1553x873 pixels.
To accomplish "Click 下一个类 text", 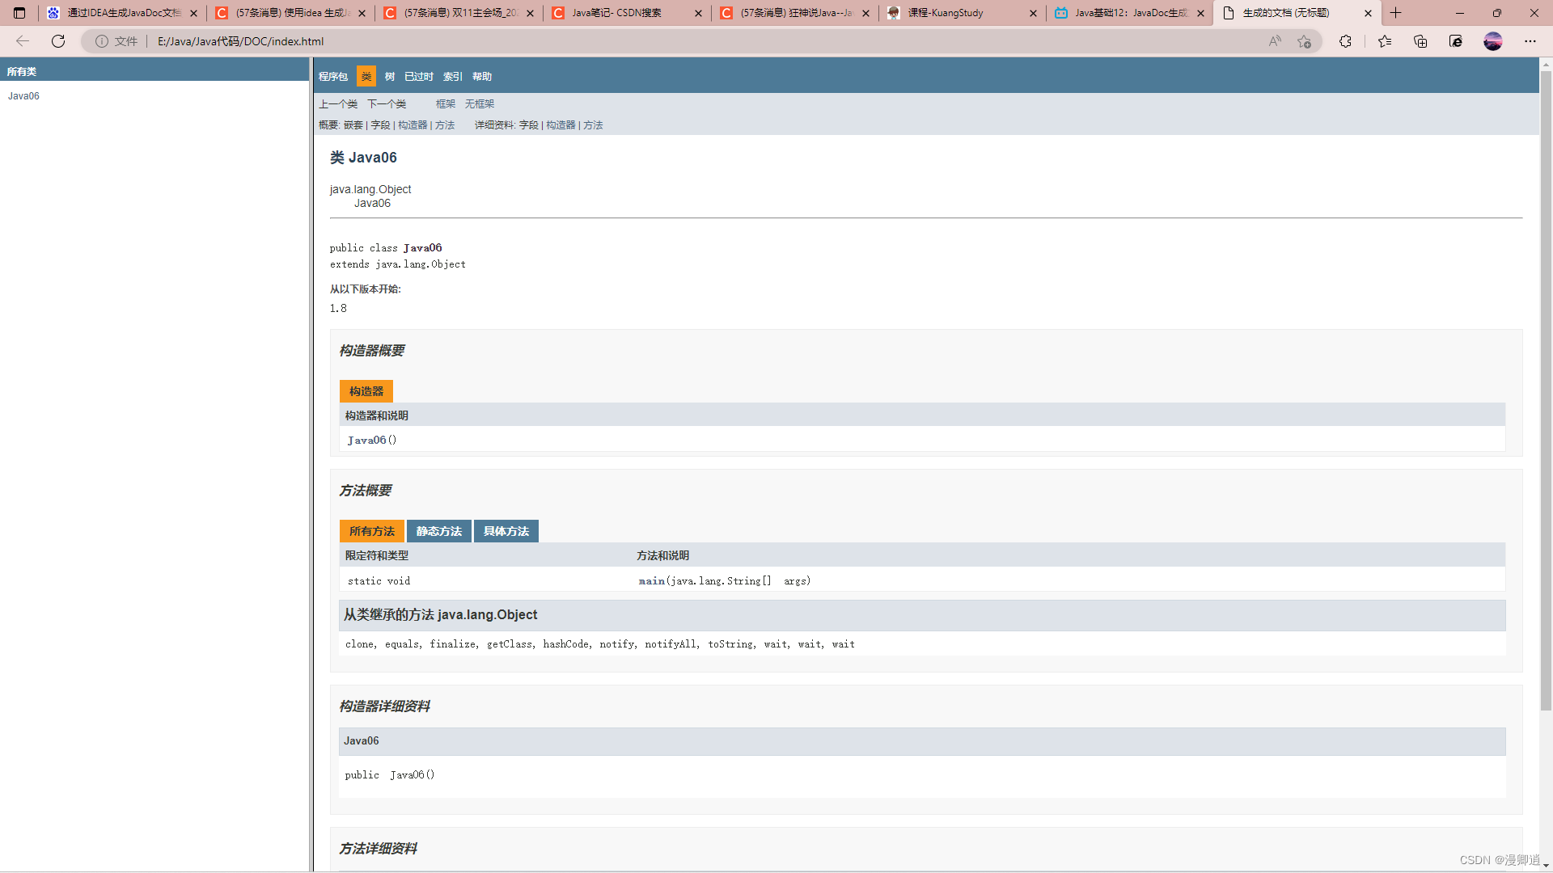I will 387,104.
